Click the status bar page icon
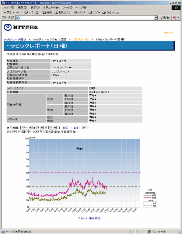182x234 pixels. coord(3,232)
